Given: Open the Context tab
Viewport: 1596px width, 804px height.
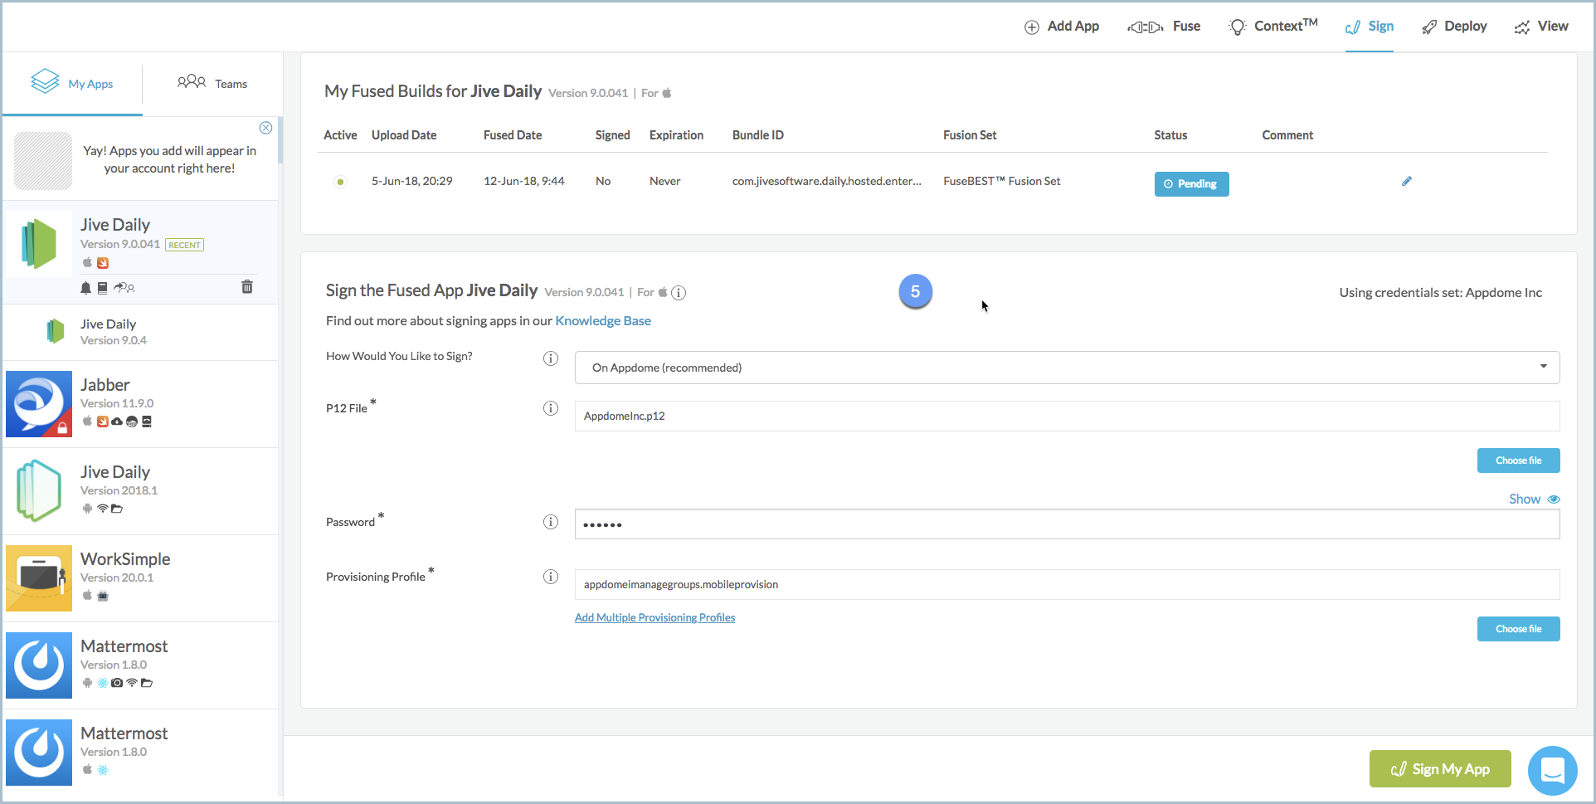Looking at the screenshot, I should (1273, 27).
